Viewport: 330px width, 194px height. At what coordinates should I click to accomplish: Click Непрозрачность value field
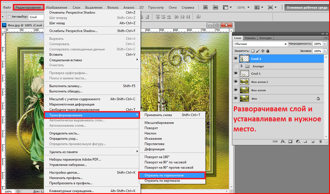318,44
